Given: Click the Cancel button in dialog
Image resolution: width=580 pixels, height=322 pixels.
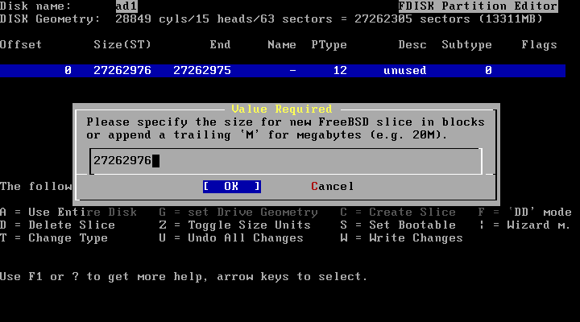Looking at the screenshot, I should (x=332, y=186).
